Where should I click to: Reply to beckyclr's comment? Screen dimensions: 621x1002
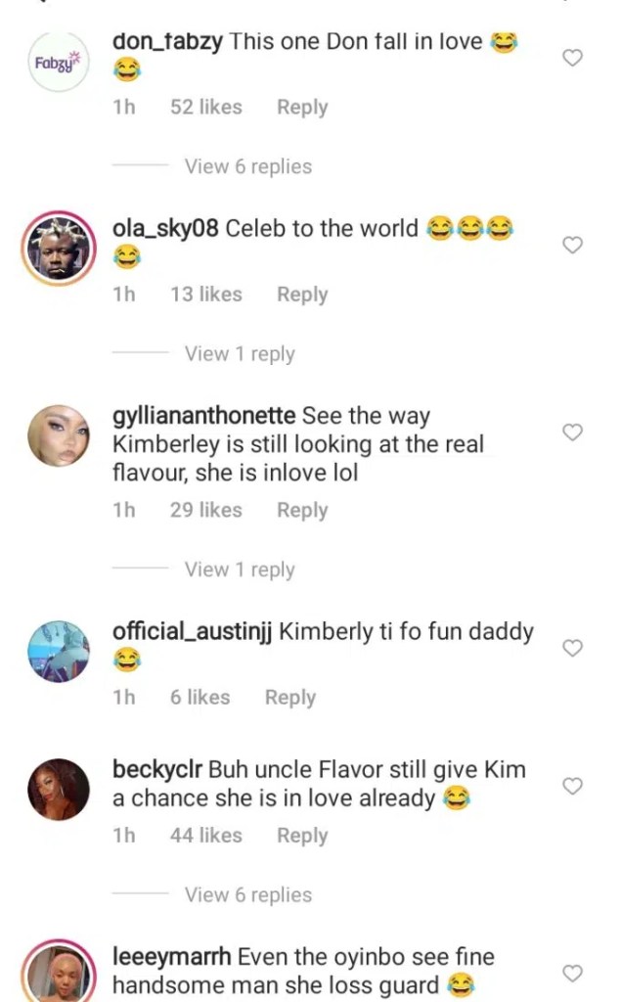pyautogui.click(x=302, y=836)
